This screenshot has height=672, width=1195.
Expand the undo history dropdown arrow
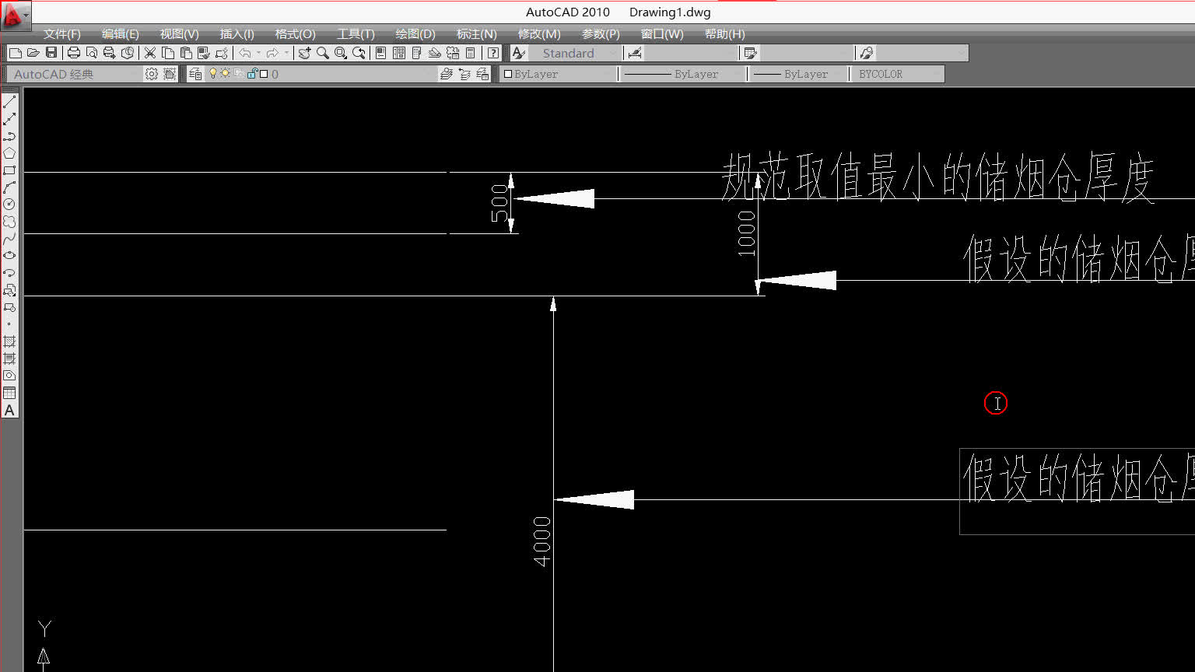(258, 53)
